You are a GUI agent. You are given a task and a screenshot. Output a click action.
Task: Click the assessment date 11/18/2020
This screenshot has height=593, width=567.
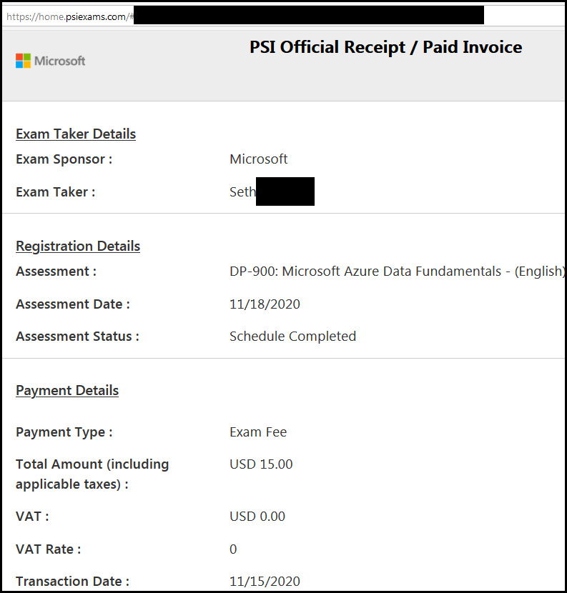(x=265, y=304)
